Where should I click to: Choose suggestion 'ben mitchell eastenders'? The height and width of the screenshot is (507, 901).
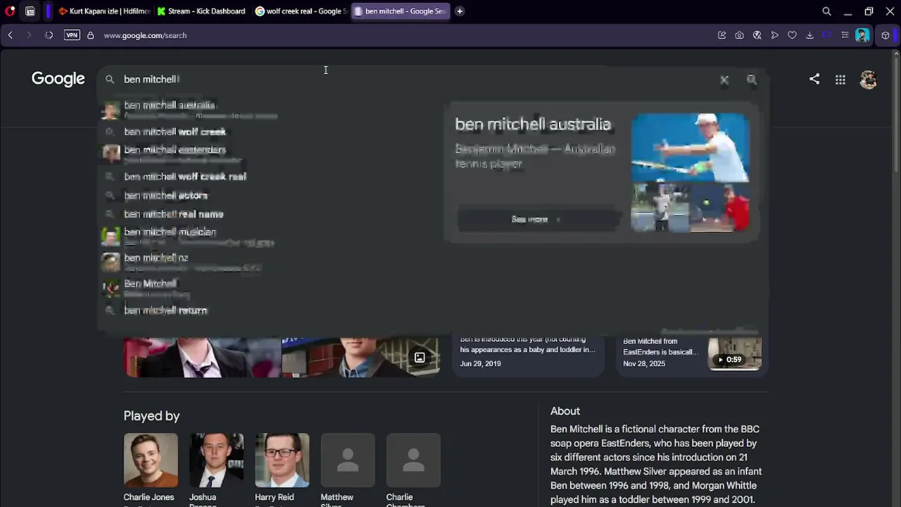click(267, 153)
